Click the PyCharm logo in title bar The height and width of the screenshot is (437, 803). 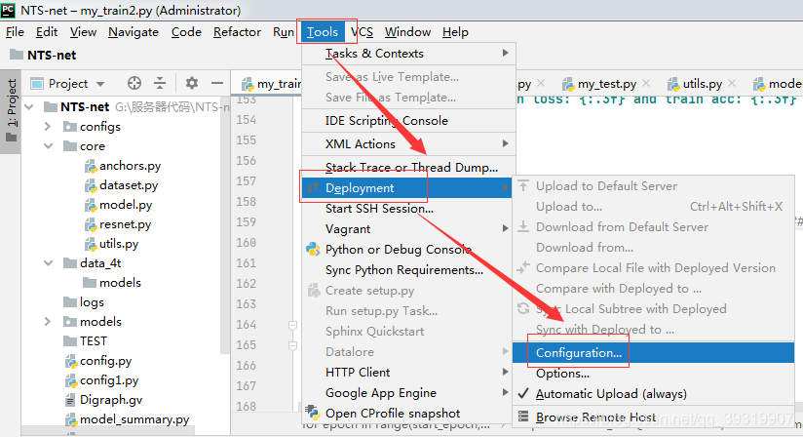[10, 10]
